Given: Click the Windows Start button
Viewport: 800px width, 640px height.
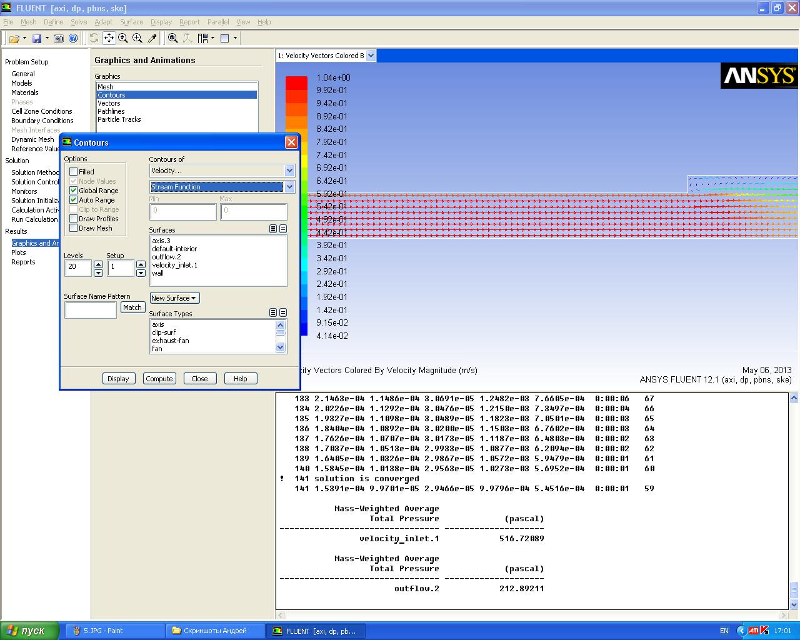Looking at the screenshot, I should pos(29,631).
